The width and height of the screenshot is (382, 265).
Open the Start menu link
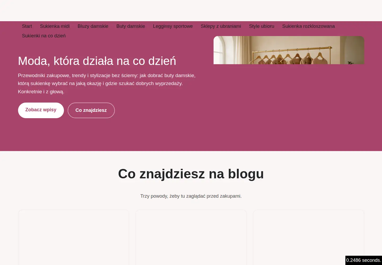(27, 26)
